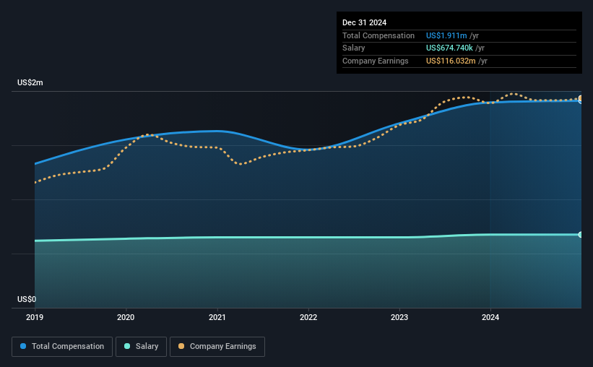Toggle the Total Compensation legend button
593x367 pixels.
pyautogui.click(x=62, y=347)
